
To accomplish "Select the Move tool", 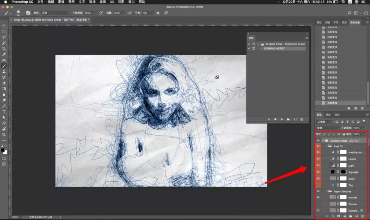I will (4, 26).
